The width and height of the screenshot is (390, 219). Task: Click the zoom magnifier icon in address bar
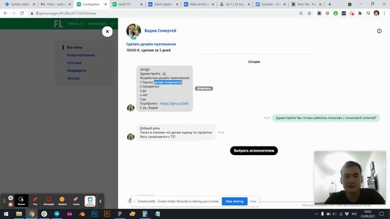(x=301, y=13)
